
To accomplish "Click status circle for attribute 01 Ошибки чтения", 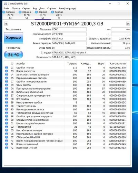I will coord(7,67).
